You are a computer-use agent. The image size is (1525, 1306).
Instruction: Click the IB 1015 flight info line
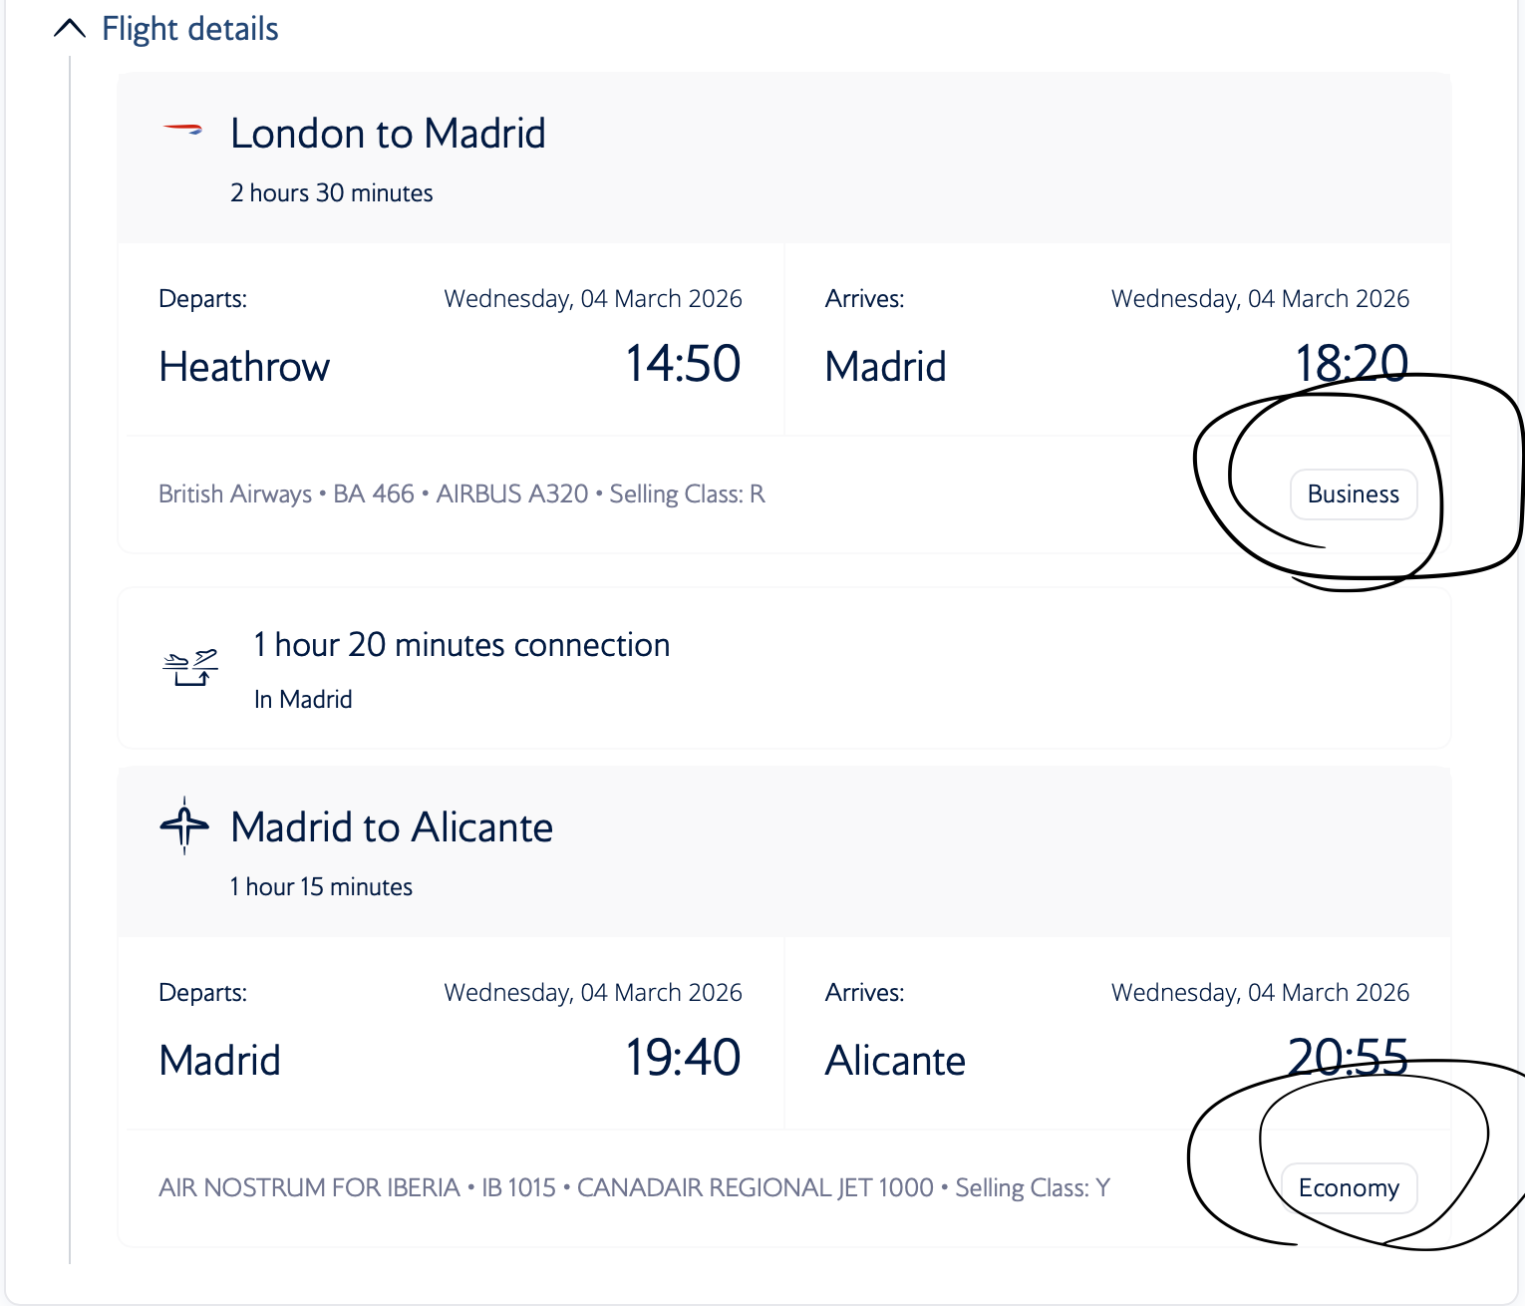[634, 1188]
